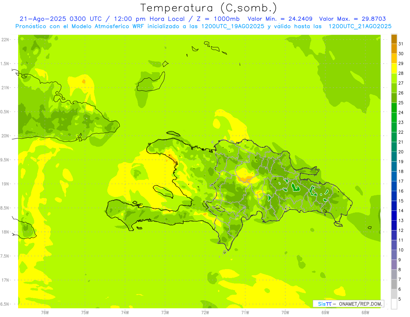Pick the yellow colorbar swatch between 28 and 29
This screenshot has height=317, width=410.
(394, 68)
